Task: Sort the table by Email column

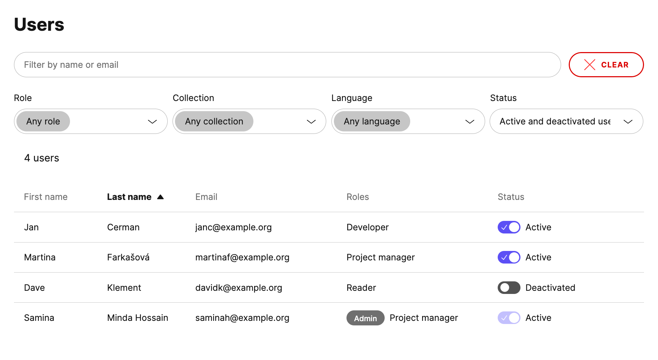Action: [x=206, y=196]
